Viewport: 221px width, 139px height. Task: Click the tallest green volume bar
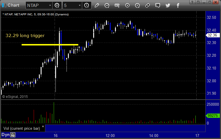click(54, 113)
